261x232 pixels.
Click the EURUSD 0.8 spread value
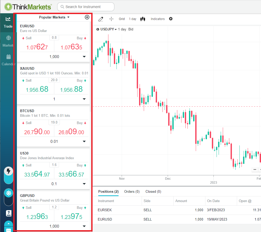tap(54, 38)
